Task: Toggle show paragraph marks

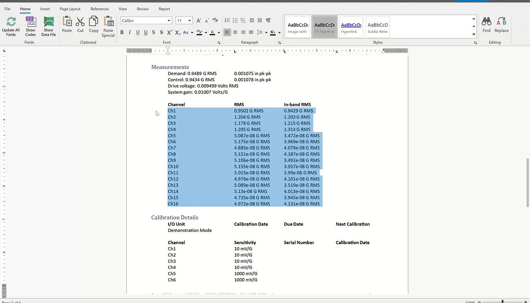Action: [268, 20]
